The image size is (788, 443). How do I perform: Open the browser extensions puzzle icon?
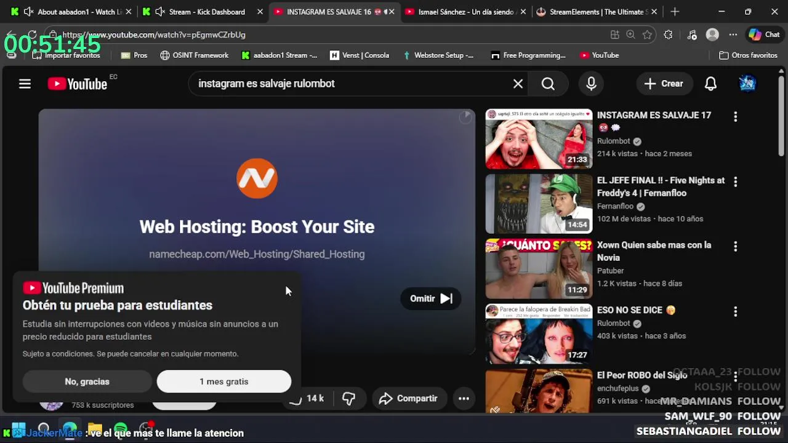[x=669, y=35]
